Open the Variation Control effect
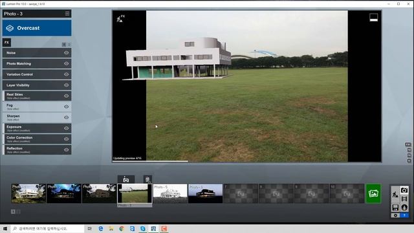The height and width of the screenshot is (233, 414). pyautogui.click(x=37, y=74)
